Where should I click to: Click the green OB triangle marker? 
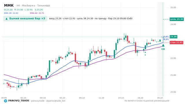[x=163, y=45]
